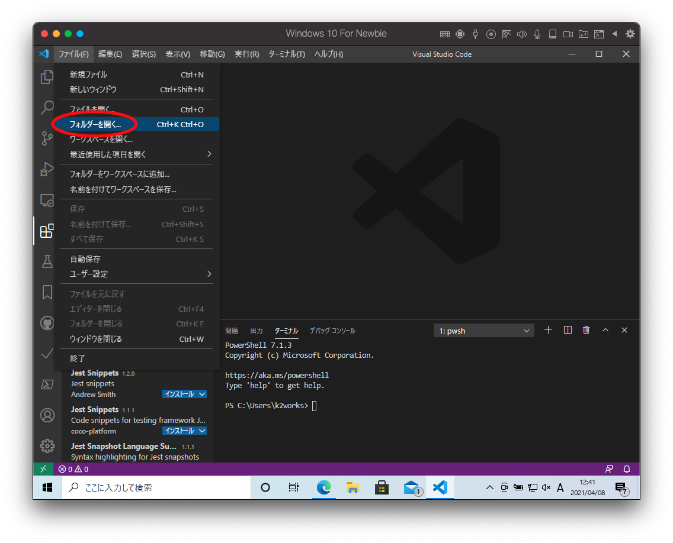The image size is (673, 543).
Task: Open the Search view icon
Action: click(47, 108)
